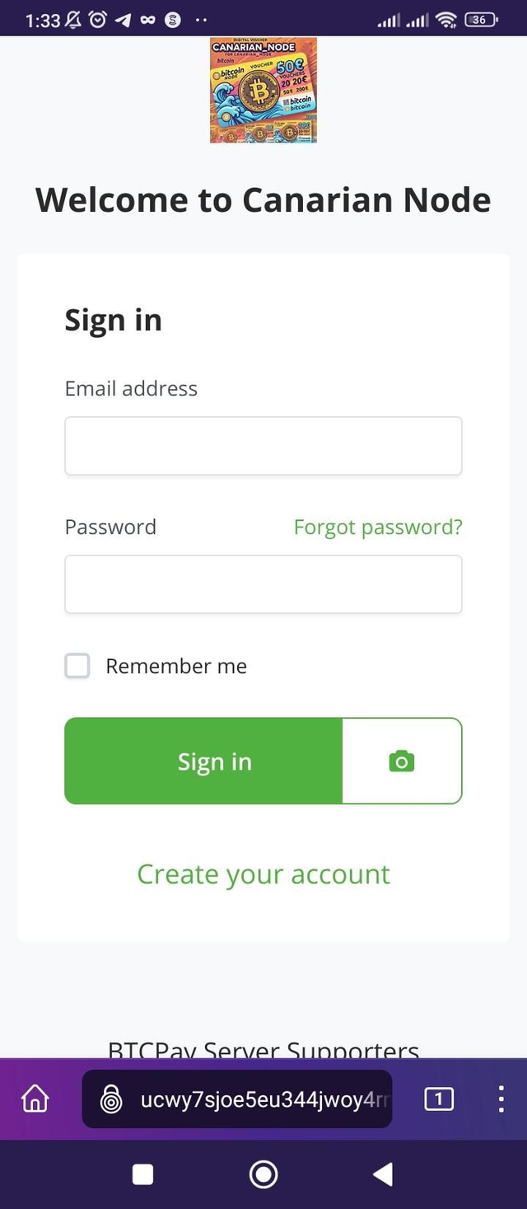
Task: Tap the Wi-Fi icon in the status bar
Action: (x=445, y=18)
